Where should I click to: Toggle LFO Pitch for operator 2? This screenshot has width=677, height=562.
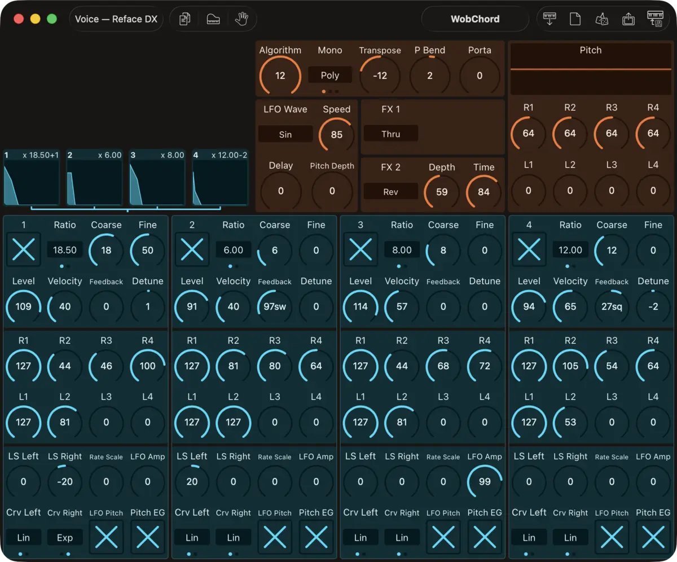275,537
